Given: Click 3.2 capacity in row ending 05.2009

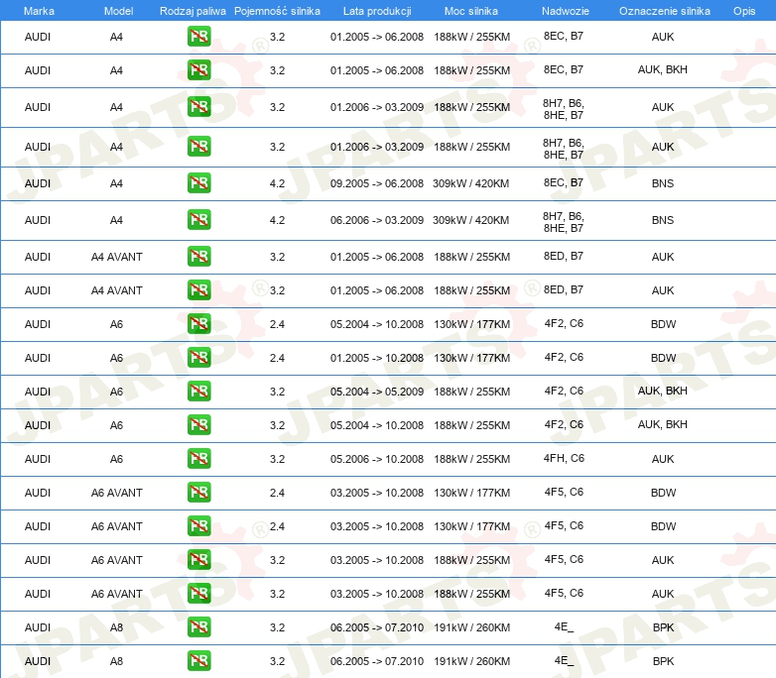Looking at the screenshot, I should (x=277, y=392).
